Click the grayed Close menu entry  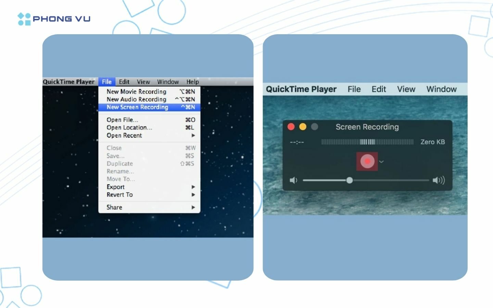pyautogui.click(x=149, y=148)
